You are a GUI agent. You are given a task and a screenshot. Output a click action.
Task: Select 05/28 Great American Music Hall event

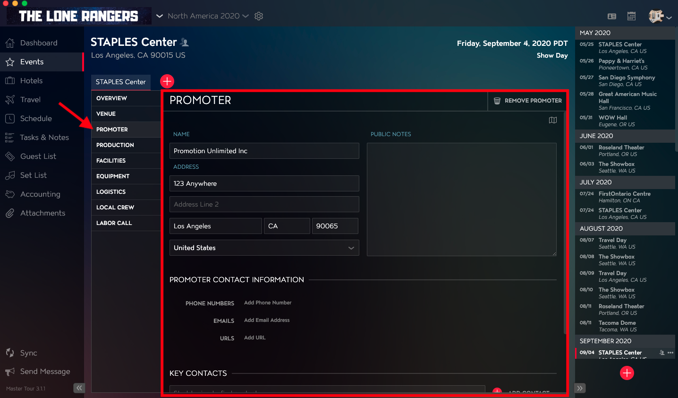625,101
